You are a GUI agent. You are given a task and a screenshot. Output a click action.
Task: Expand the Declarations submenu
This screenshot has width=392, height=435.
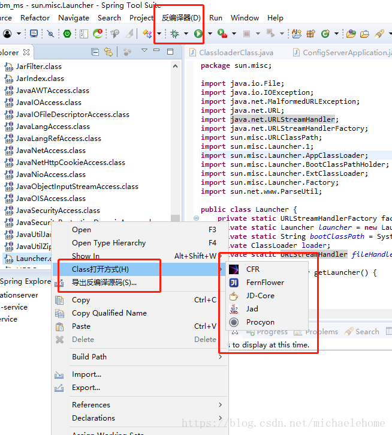click(x=140, y=418)
